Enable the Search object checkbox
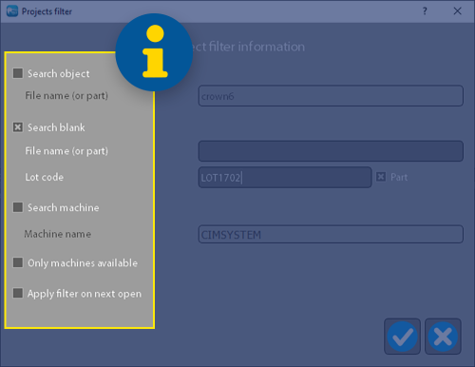 click(18, 73)
